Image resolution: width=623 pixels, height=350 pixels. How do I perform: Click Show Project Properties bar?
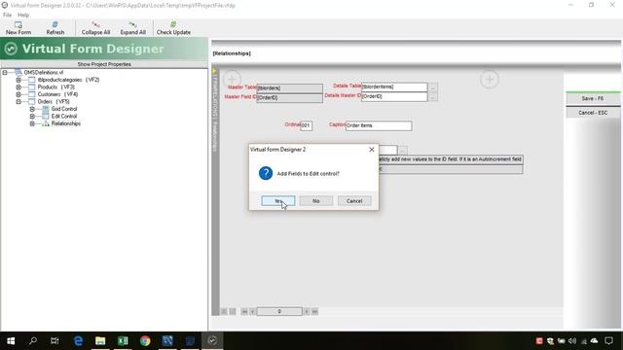(x=104, y=64)
